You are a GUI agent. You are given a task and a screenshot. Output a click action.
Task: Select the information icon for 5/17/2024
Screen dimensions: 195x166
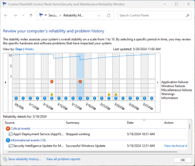(73, 98)
